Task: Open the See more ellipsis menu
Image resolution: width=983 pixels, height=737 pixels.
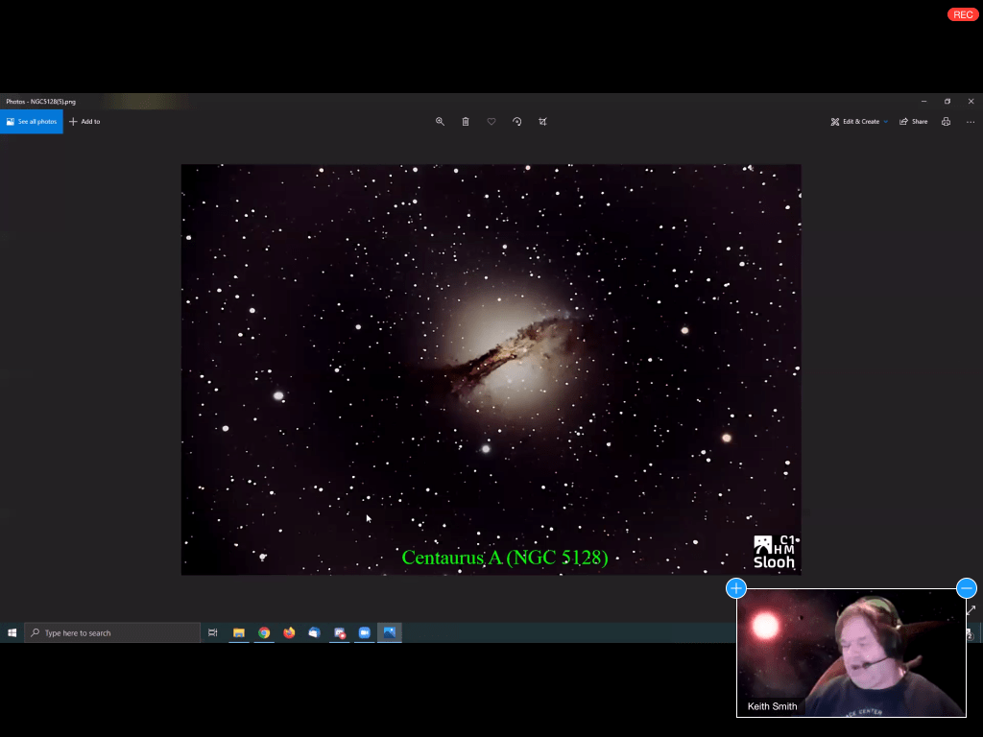Action: (971, 122)
